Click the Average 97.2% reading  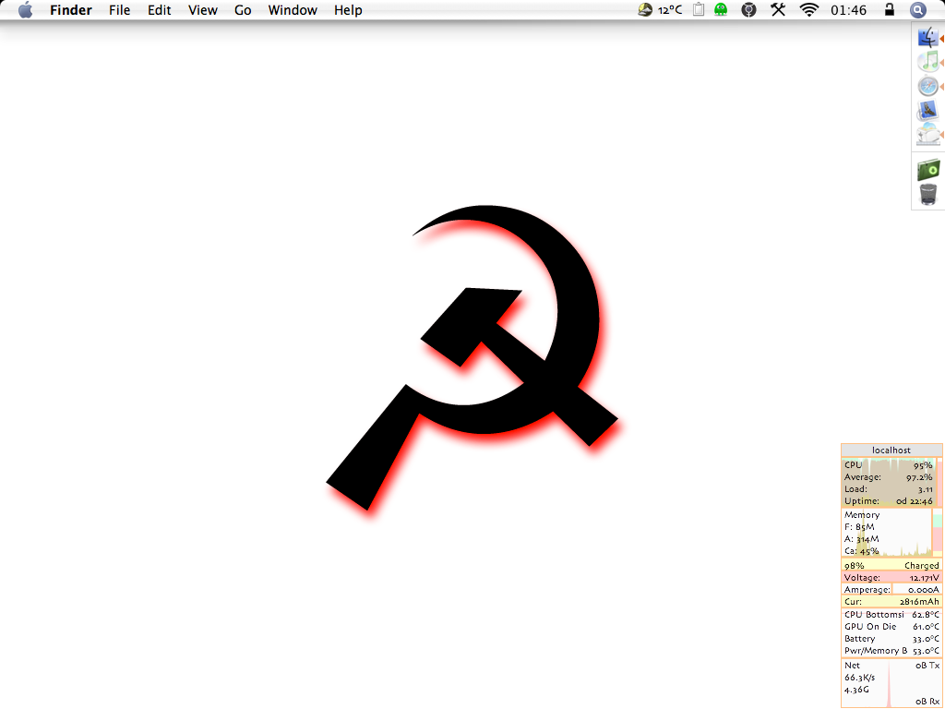click(x=889, y=477)
